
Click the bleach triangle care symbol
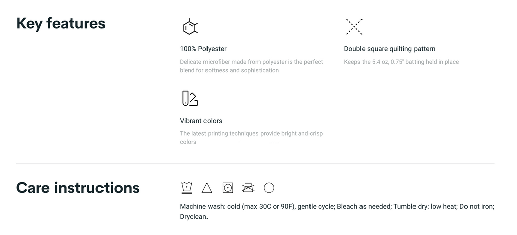206,188
